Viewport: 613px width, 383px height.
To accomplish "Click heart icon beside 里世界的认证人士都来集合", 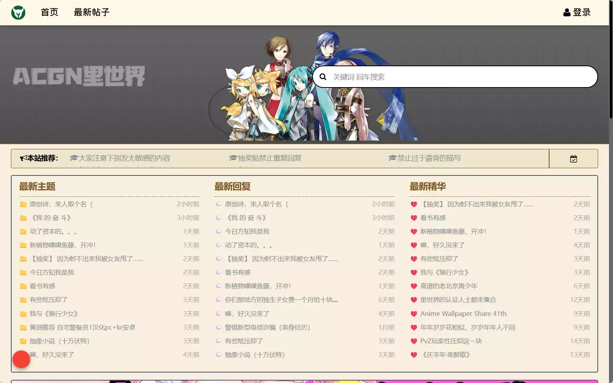I will (414, 300).
